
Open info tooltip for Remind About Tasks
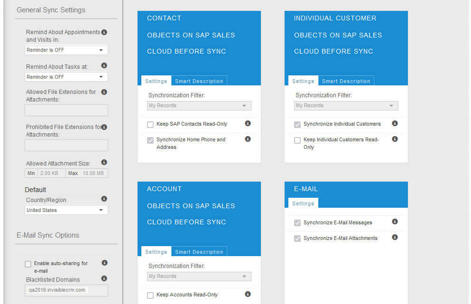[x=104, y=66]
